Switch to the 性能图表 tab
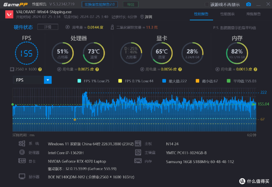The width and height of the screenshot is (272, 187). point(227,14)
